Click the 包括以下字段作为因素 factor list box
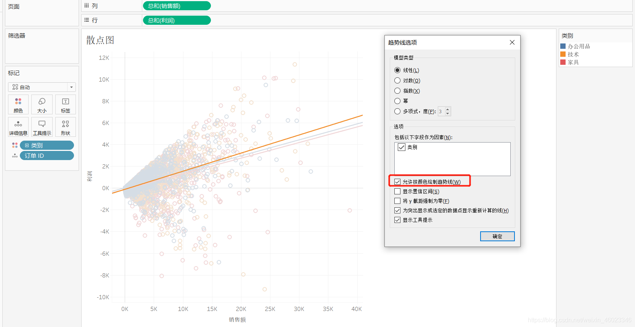Screen dimensions: 635x327 click(452, 159)
